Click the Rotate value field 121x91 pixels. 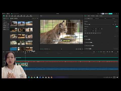pyautogui.click(x=93, y=31)
